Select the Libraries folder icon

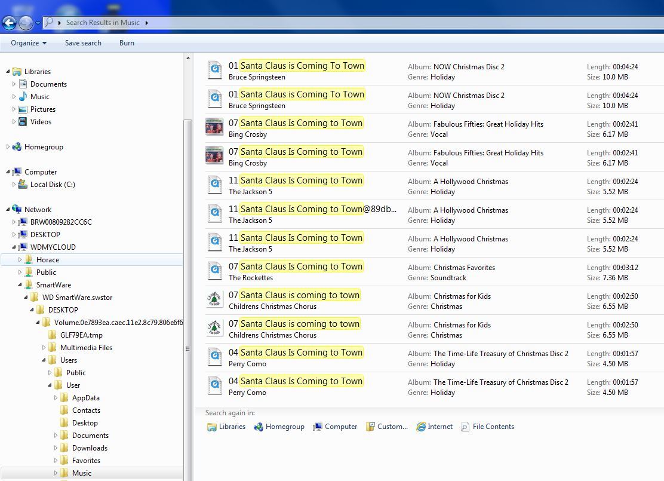point(17,72)
